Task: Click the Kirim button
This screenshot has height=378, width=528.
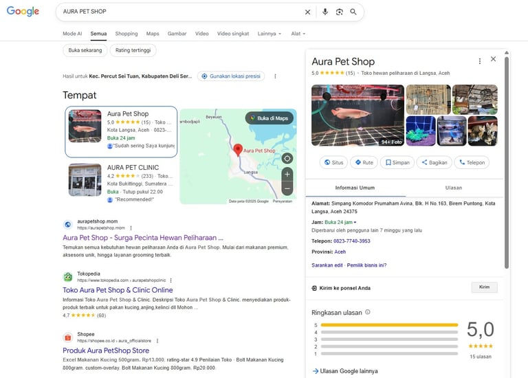Action: [x=484, y=287]
